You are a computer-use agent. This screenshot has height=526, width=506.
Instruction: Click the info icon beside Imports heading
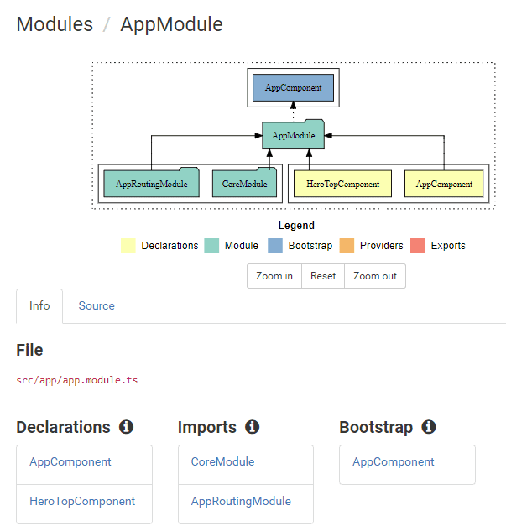[x=252, y=427]
